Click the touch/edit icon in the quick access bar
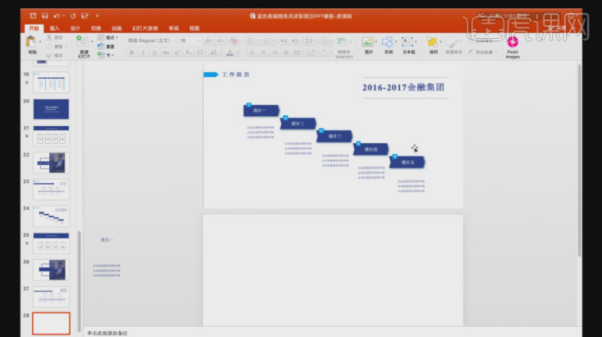602x337 pixels. (x=85, y=16)
